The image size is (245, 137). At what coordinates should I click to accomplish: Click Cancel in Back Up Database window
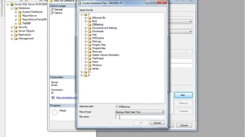pyautogui.click(x=184, y=125)
